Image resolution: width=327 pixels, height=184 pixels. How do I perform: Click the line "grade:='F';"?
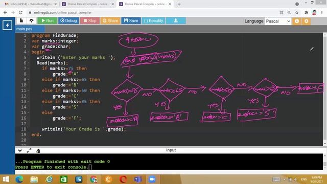pyautogui.click(x=67, y=118)
